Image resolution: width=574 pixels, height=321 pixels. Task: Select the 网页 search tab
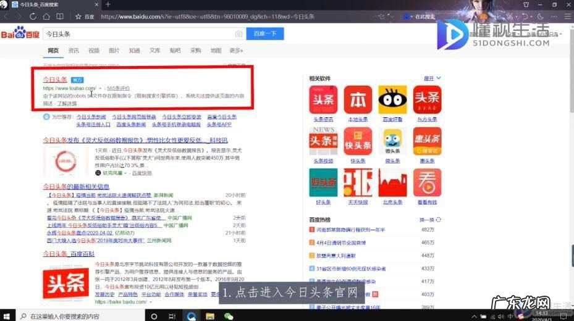pyautogui.click(x=53, y=51)
